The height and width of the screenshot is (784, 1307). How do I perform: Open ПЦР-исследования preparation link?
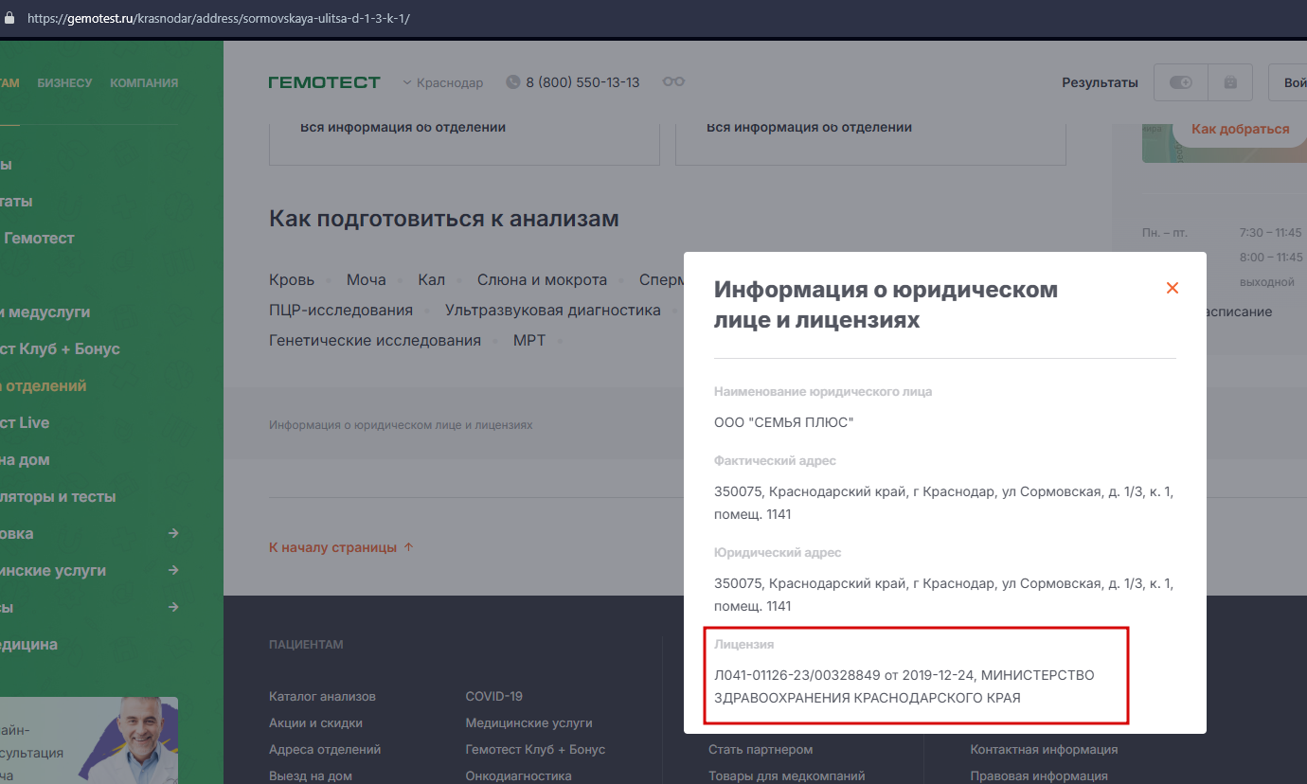click(341, 310)
